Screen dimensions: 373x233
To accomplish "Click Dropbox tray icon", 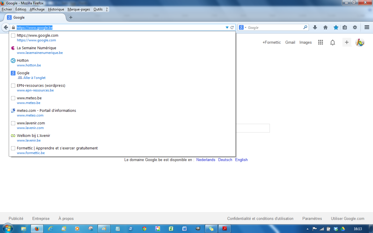I will (336, 229).
